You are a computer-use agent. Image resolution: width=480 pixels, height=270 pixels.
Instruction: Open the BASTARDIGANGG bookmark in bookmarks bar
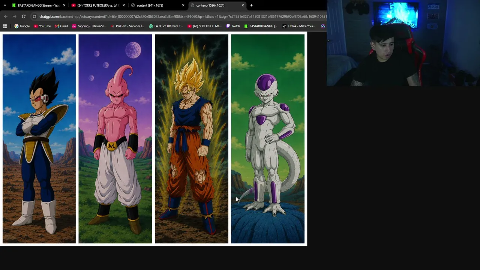[260, 26]
